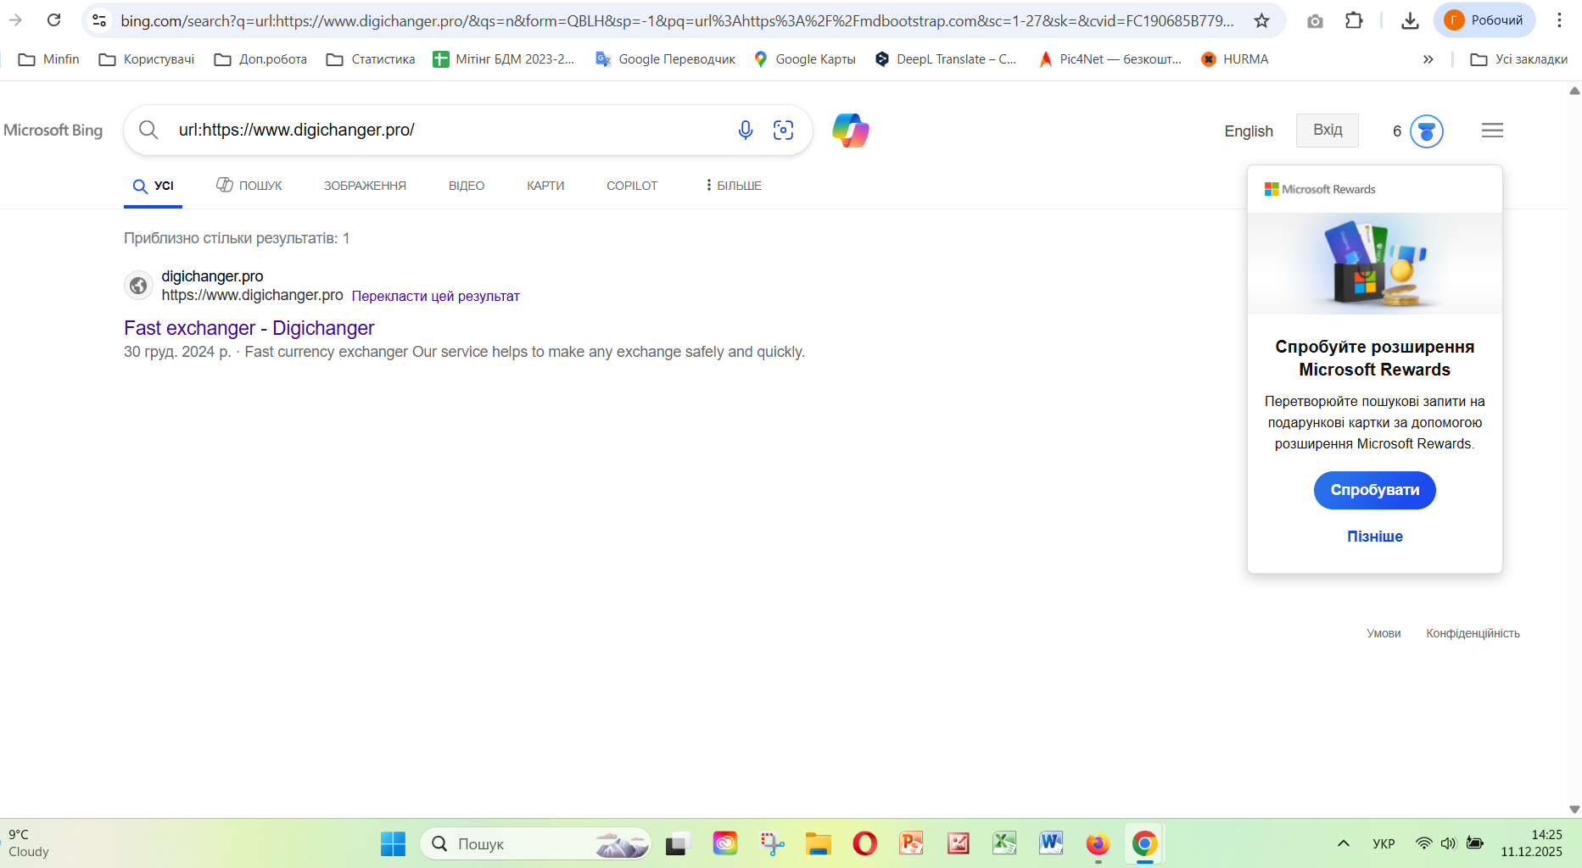Open the Rewards medal icon

(x=1427, y=131)
